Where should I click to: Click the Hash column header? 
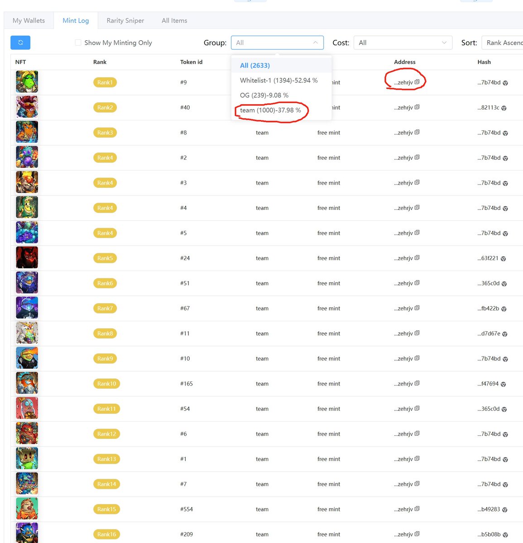tap(484, 62)
